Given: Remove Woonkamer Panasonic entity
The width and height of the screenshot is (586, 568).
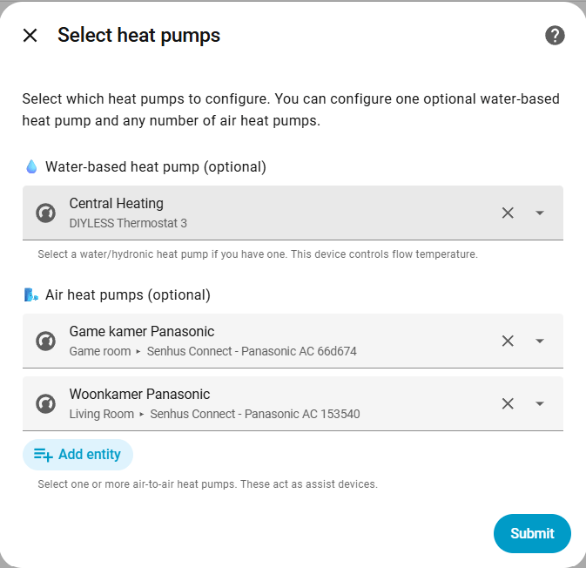Looking at the screenshot, I should pyautogui.click(x=508, y=403).
